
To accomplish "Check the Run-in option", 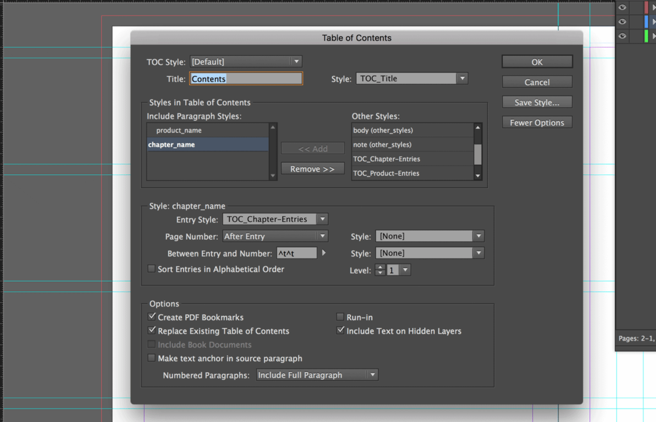I will 340,317.
